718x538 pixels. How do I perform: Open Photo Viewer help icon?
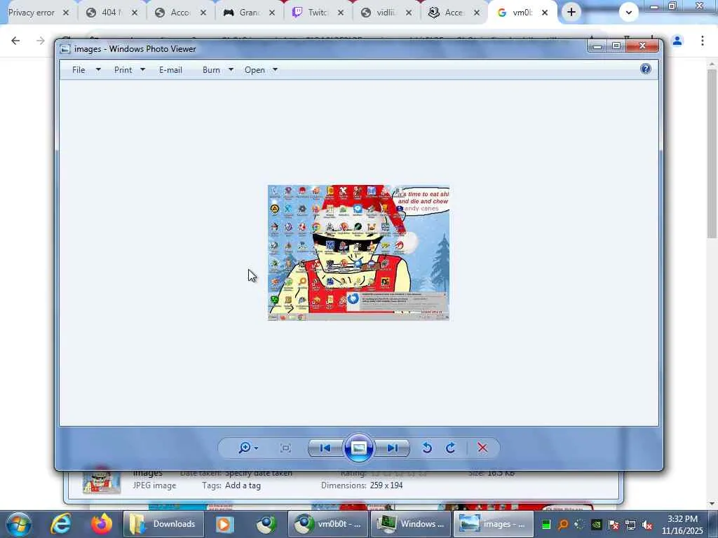646,69
